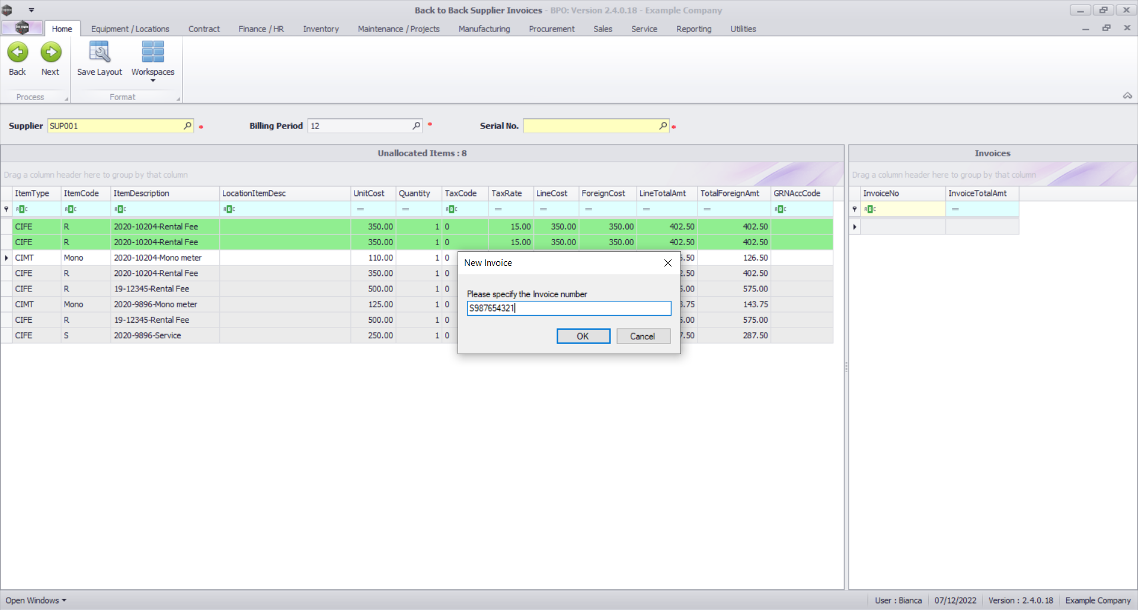Sort by the TotalForeignAmt column header
Viewport: 1138px width, 610px height.
(734, 194)
